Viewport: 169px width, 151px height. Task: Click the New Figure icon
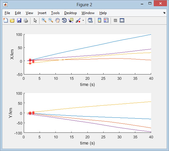pos(6,20)
